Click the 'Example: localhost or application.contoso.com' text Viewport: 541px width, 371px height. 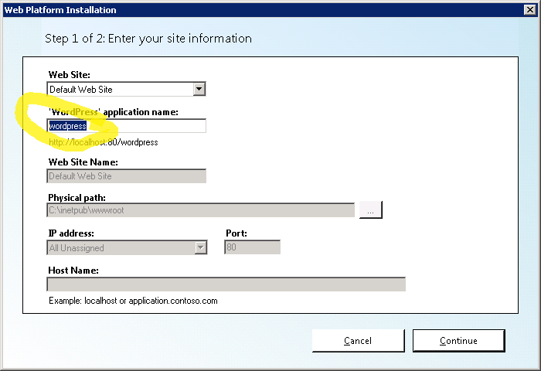point(133,301)
